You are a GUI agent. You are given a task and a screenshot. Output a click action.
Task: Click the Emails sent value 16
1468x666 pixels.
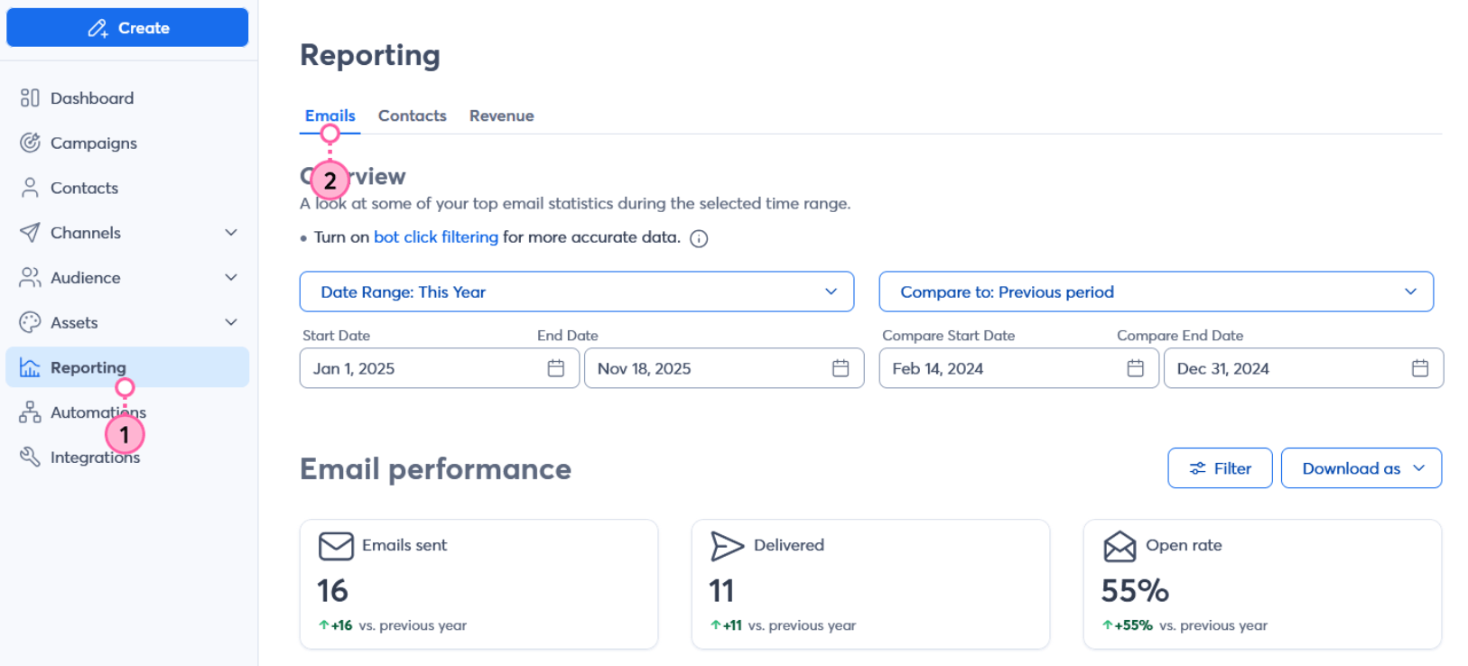coord(332,591)
